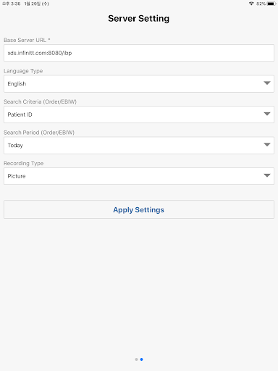
Task: Focus the Base Server URL text field
Action: click(139, 53)
